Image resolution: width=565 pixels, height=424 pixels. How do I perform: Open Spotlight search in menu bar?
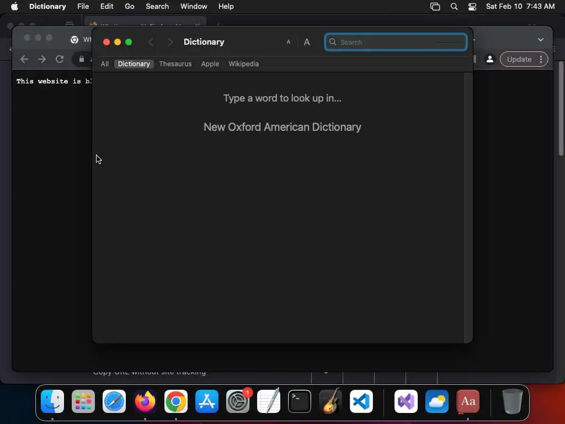pyautogui.click(x=454, y=7)
